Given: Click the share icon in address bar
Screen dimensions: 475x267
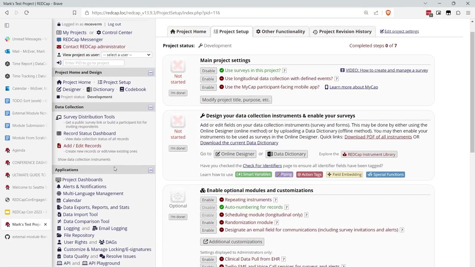Looking at the screenshot, I should pyautogui.click(x=376, y=13).
